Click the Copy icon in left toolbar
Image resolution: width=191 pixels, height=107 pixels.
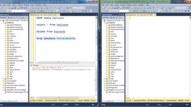[44, 8]
